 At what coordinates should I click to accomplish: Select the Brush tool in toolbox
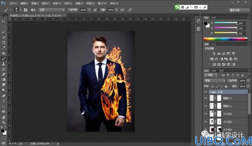[x=4, y=59]
